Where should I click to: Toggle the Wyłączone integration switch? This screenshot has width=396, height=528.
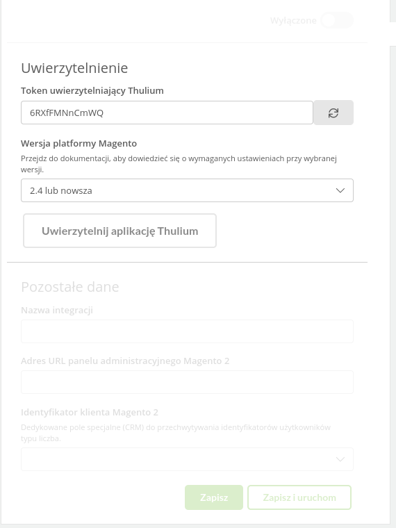coord(337,20)
